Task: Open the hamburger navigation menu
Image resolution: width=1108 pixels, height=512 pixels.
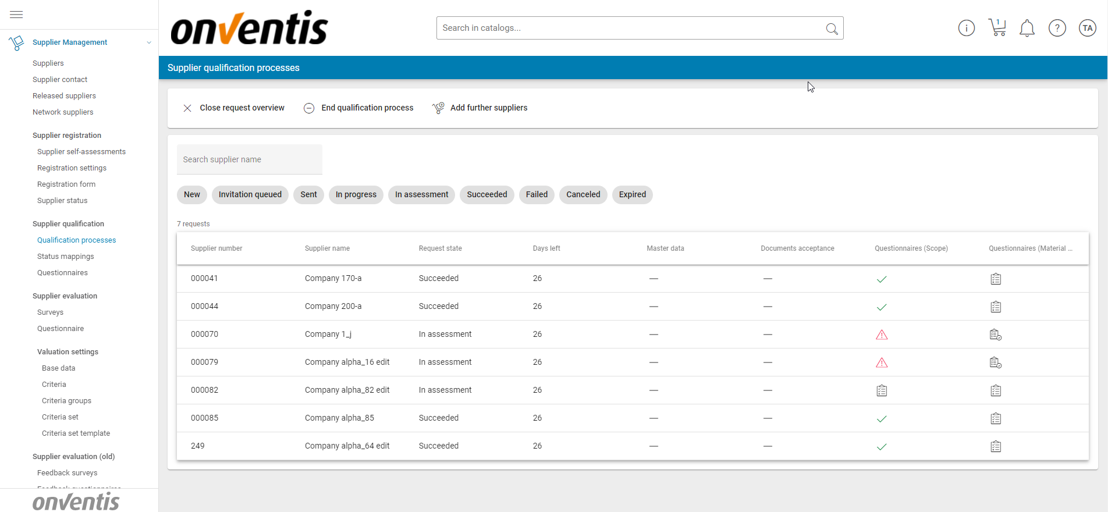Action: (x=16, y=15)
